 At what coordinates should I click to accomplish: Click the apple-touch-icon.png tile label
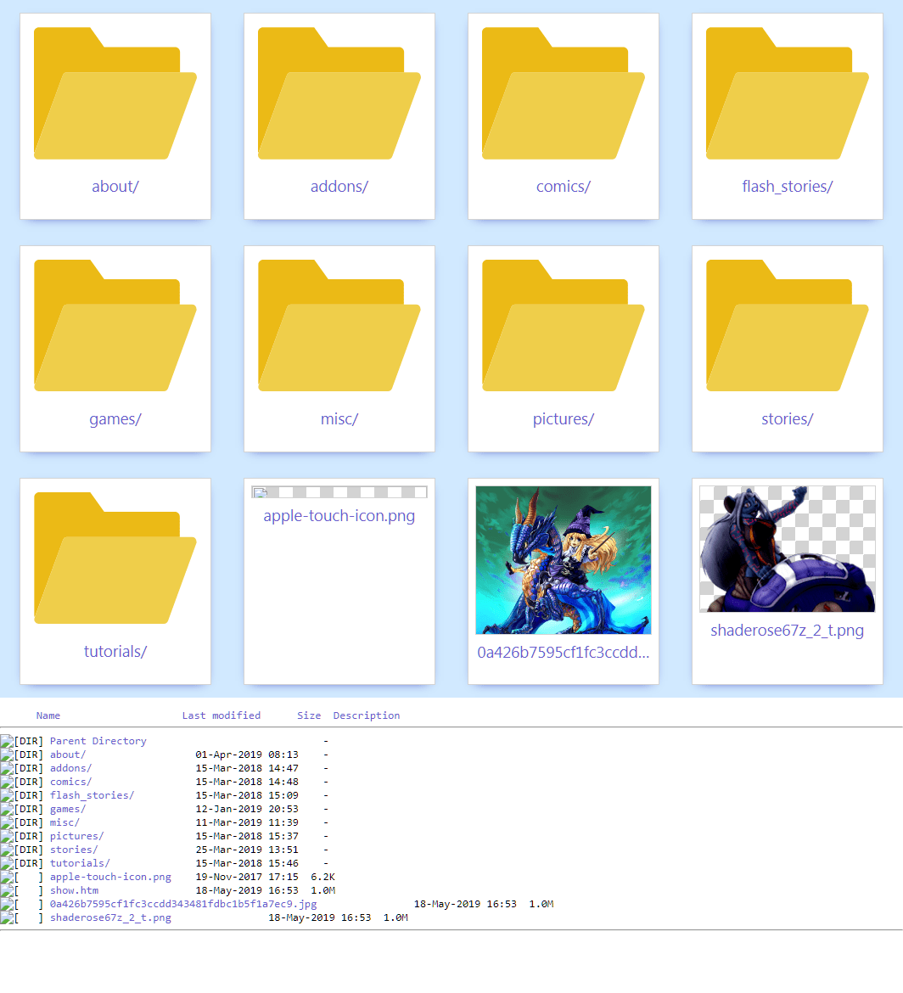point(339,516)
